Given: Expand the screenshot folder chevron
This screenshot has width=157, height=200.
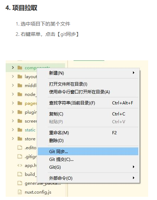Looking at the screenshot, I should pyautogui.click(x=13, y=121).
